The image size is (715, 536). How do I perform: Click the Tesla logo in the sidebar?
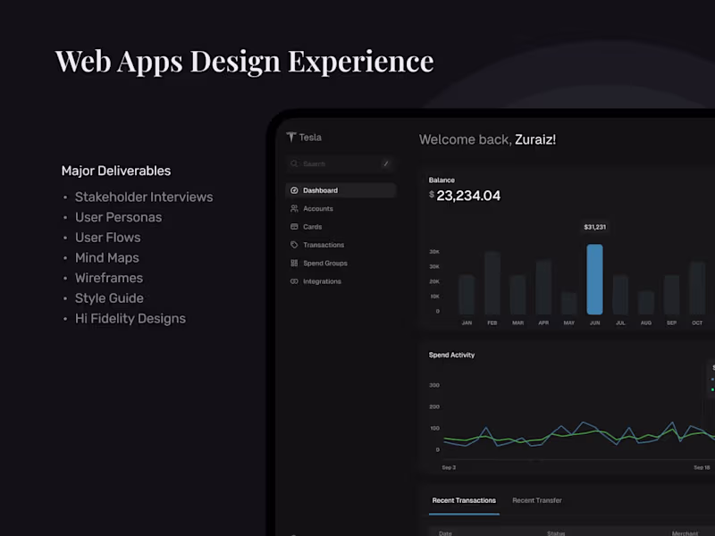[293, 137]
